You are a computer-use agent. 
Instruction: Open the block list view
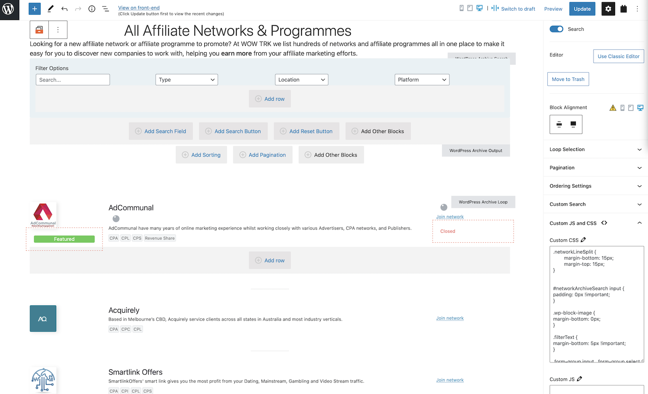click(x=105, y=9)
